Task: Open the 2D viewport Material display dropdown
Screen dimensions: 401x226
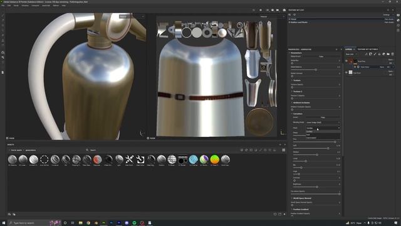Action: point(272,16)
